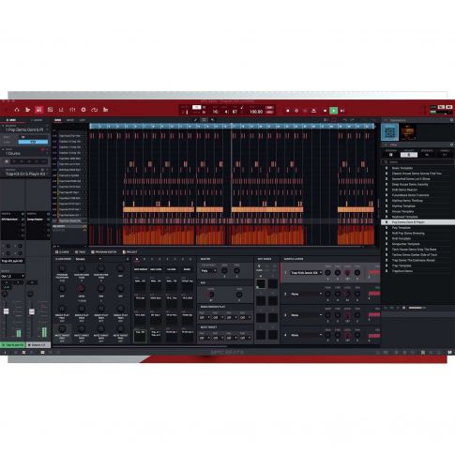Click the first channel volume fader
This screenshot has height=455, width=455.
(6, 311)
